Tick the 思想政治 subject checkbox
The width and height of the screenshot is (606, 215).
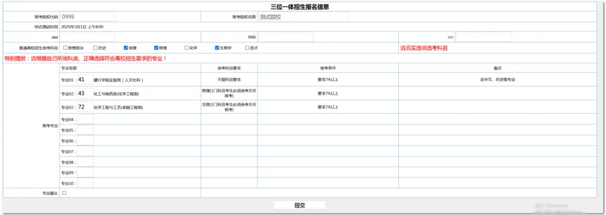coord(65,48)
